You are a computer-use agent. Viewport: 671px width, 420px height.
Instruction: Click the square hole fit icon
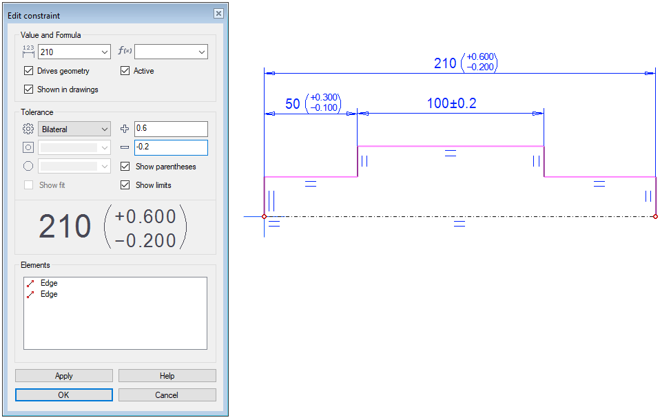coord(28,147)
